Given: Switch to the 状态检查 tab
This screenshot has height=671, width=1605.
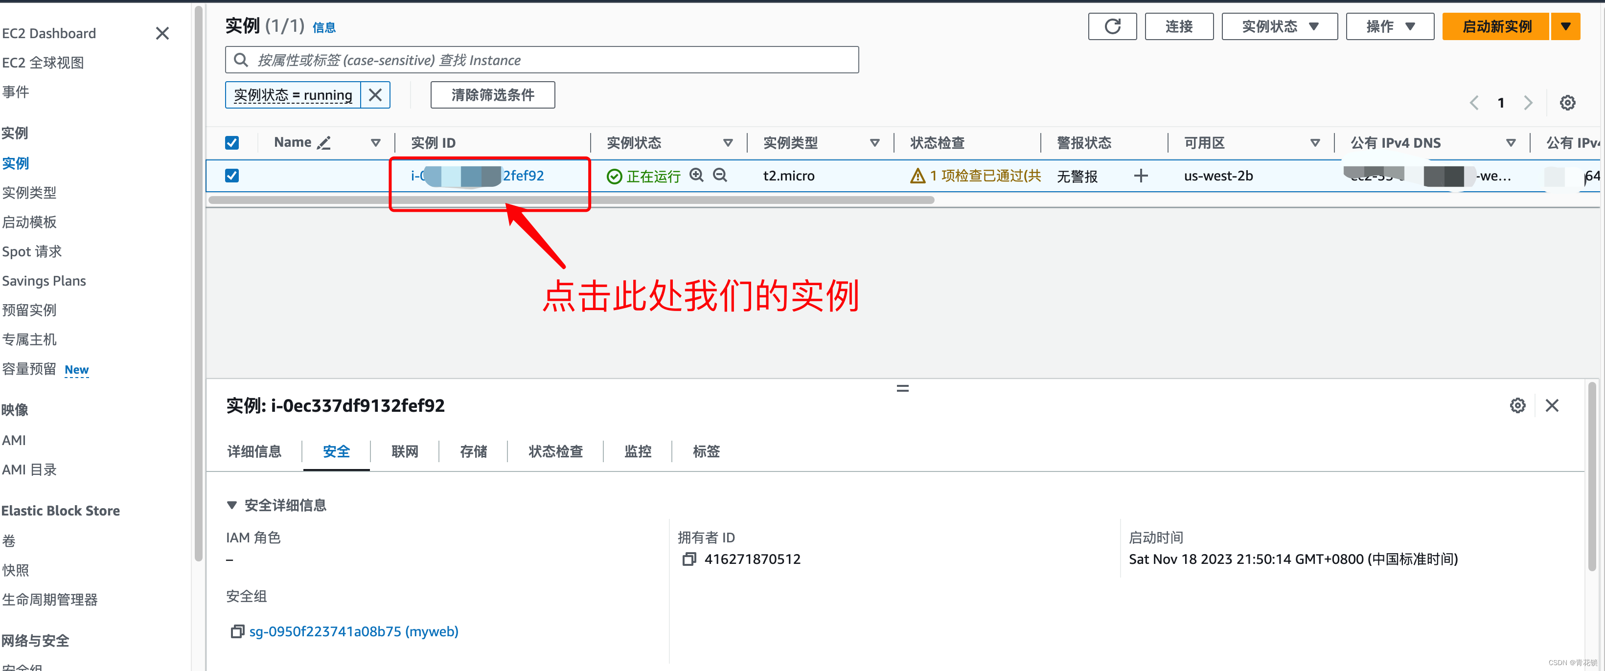Looking at the screenshot, I should (556, 451).
